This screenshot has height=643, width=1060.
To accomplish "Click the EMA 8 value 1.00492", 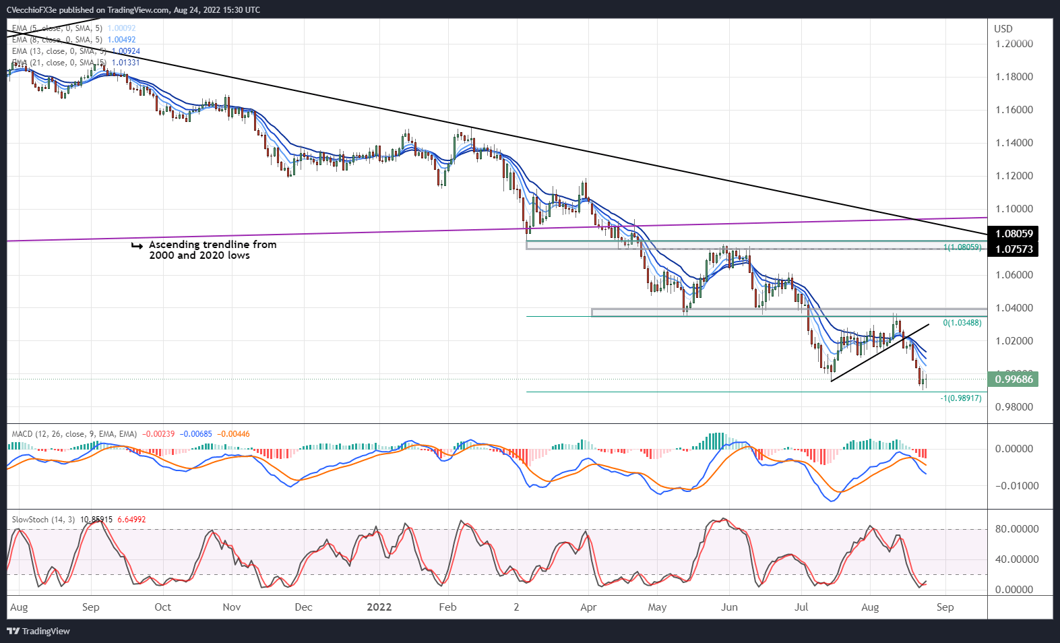I will pos(122,40).
